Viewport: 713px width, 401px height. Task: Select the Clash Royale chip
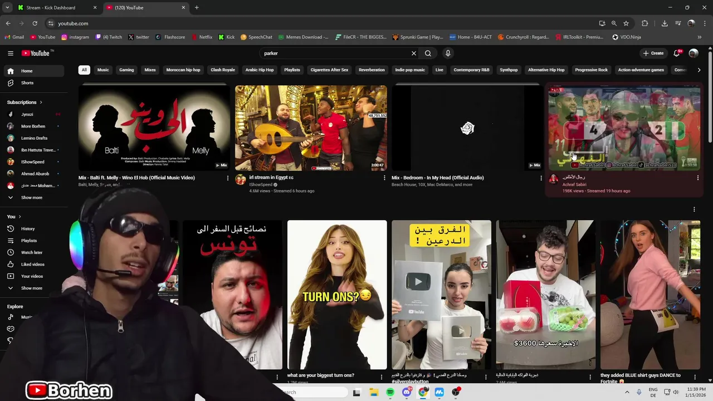(x=223, y=70)
